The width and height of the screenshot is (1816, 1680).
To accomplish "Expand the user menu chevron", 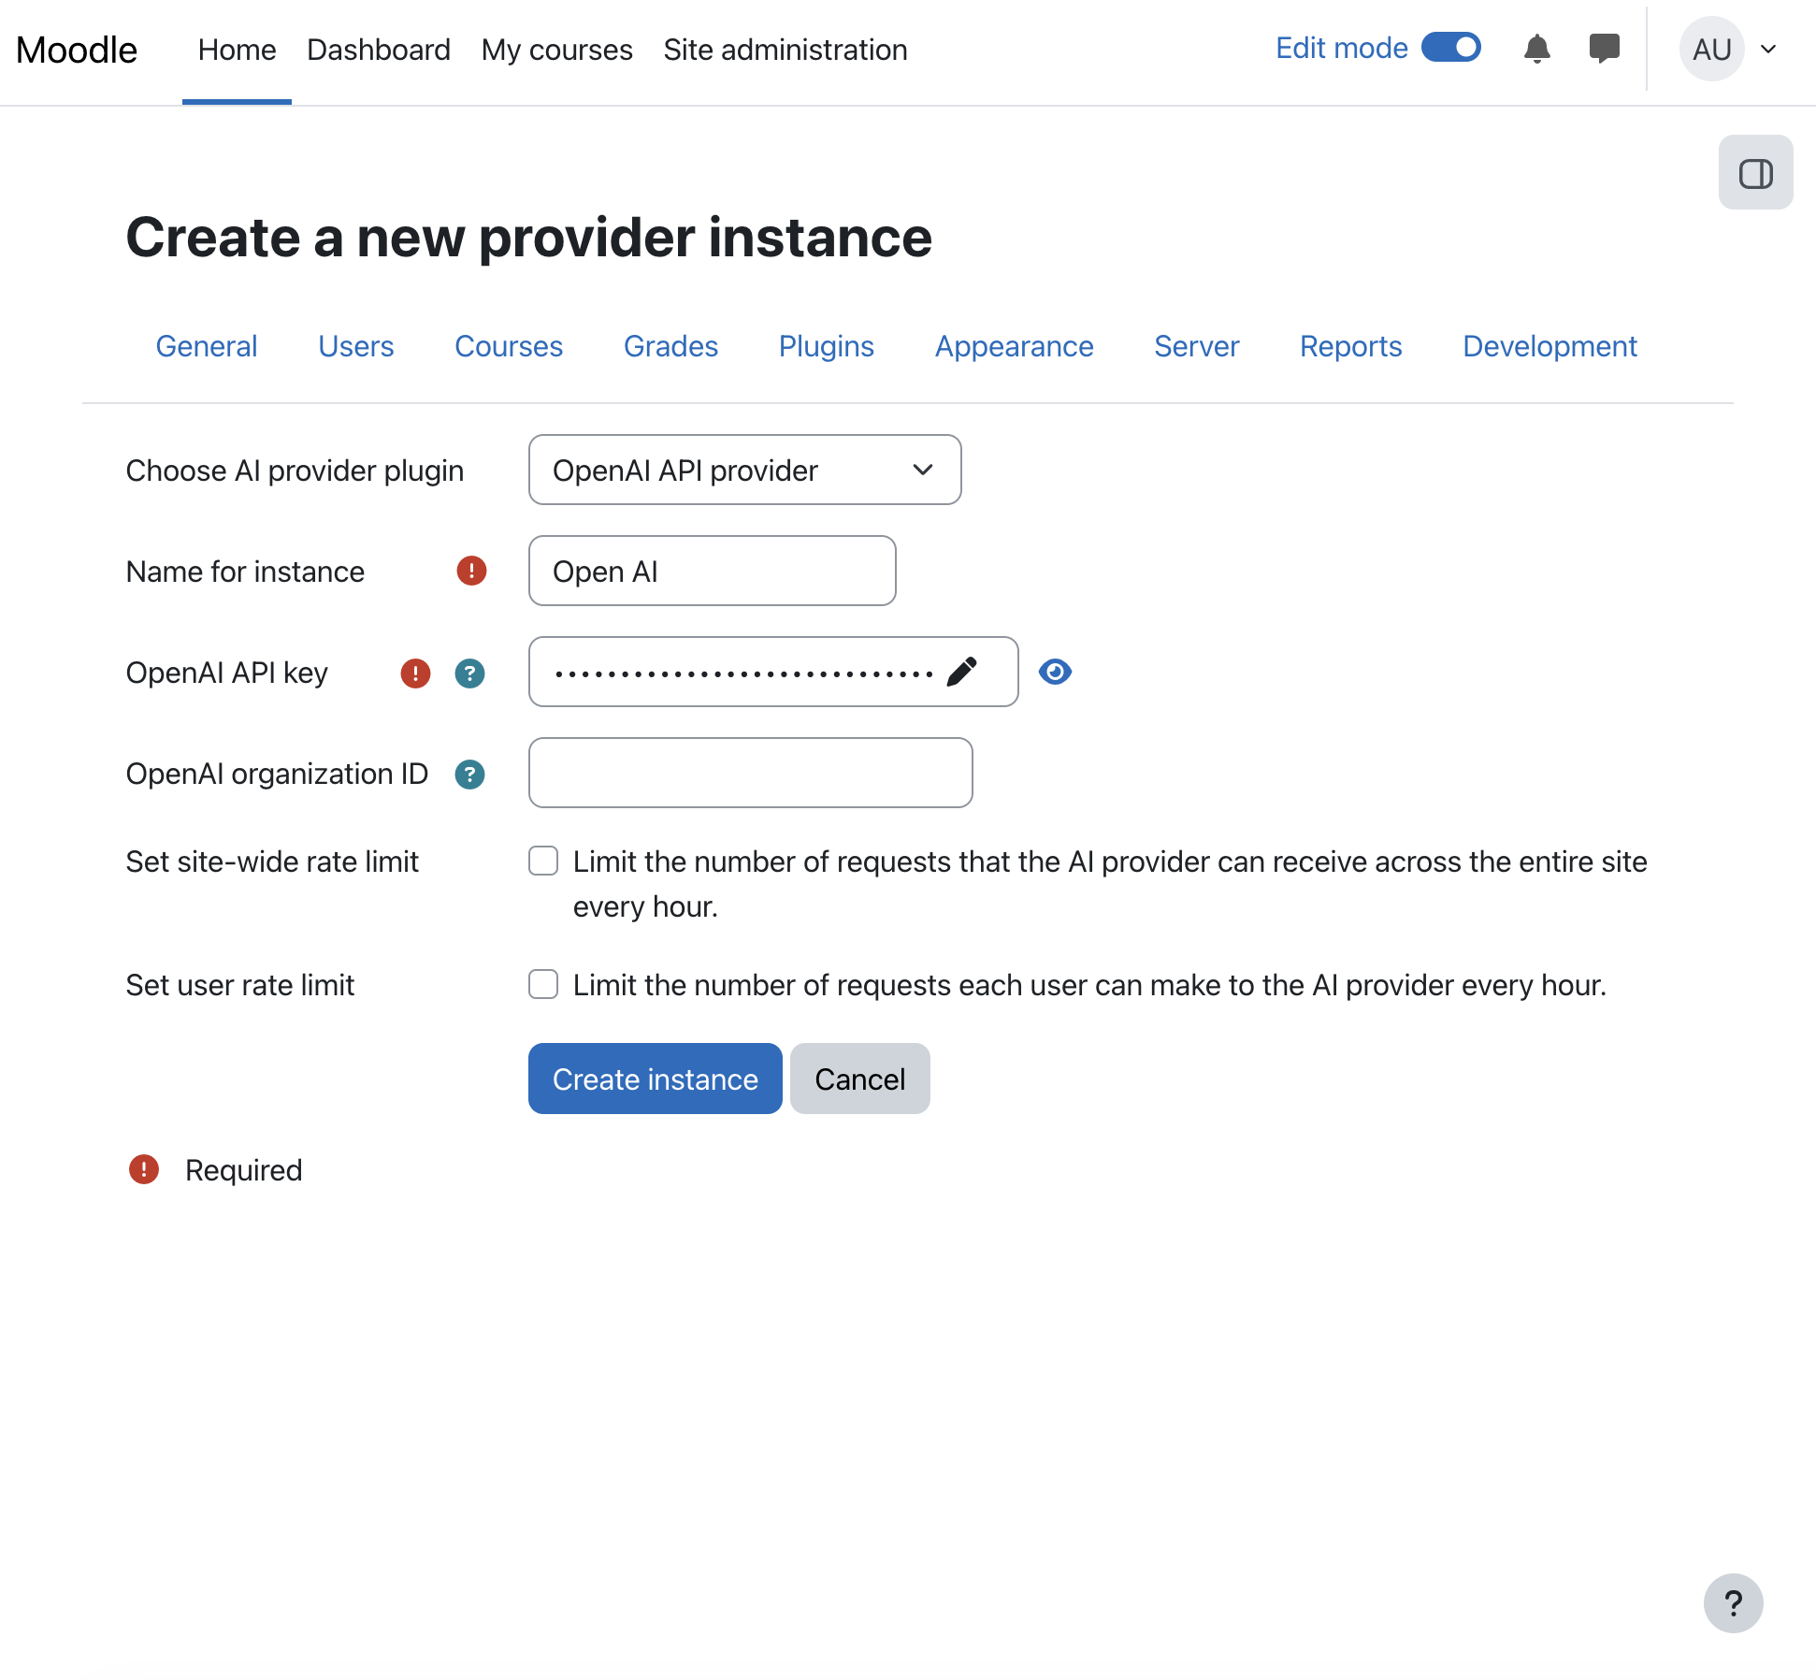I will [x=1768, y=49].
